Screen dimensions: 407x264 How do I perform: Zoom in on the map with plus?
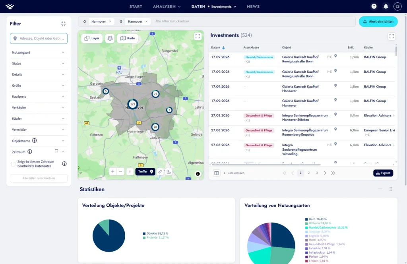(112, 172)
